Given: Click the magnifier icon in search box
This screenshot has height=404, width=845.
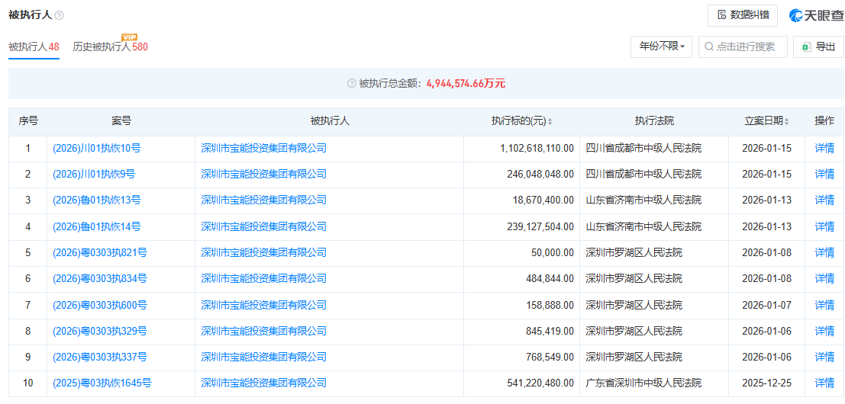Looking at the screenshot, I should pyautogui.click(x=709, y=46).
